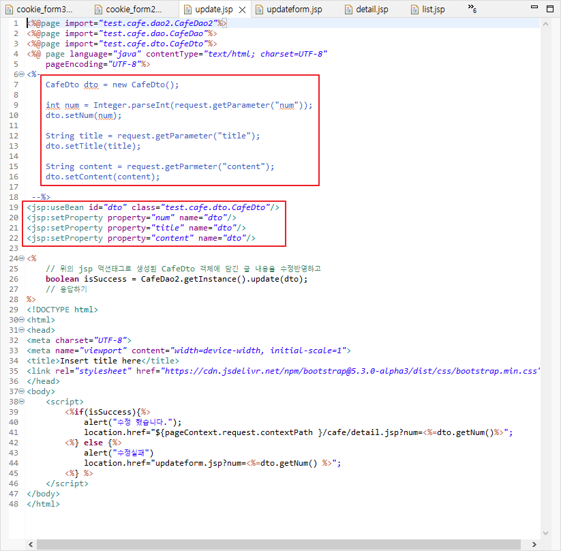The image size is (561, 551).
Task: Click line number 19 in the gutter
Action: point(14,207)
